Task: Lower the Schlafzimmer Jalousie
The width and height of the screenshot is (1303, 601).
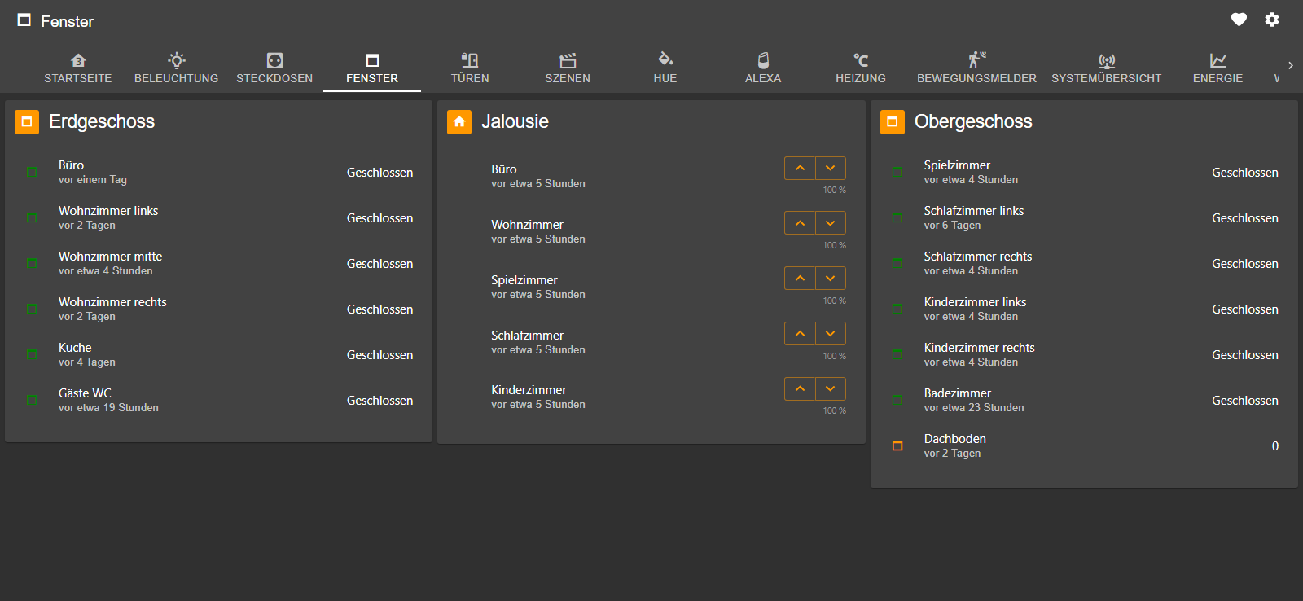Action: coord(831,334)
